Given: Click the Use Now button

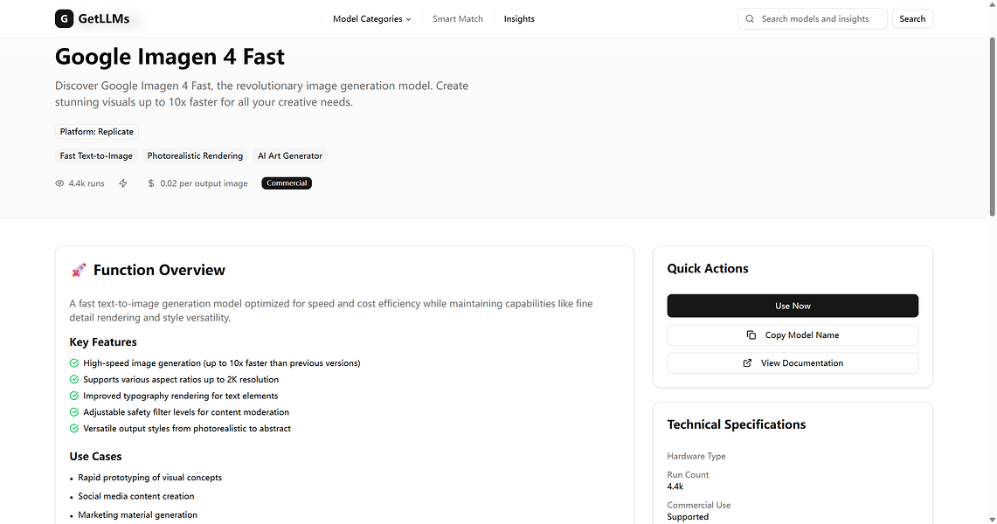Looking at the screenshot, I should click(793, 307).
